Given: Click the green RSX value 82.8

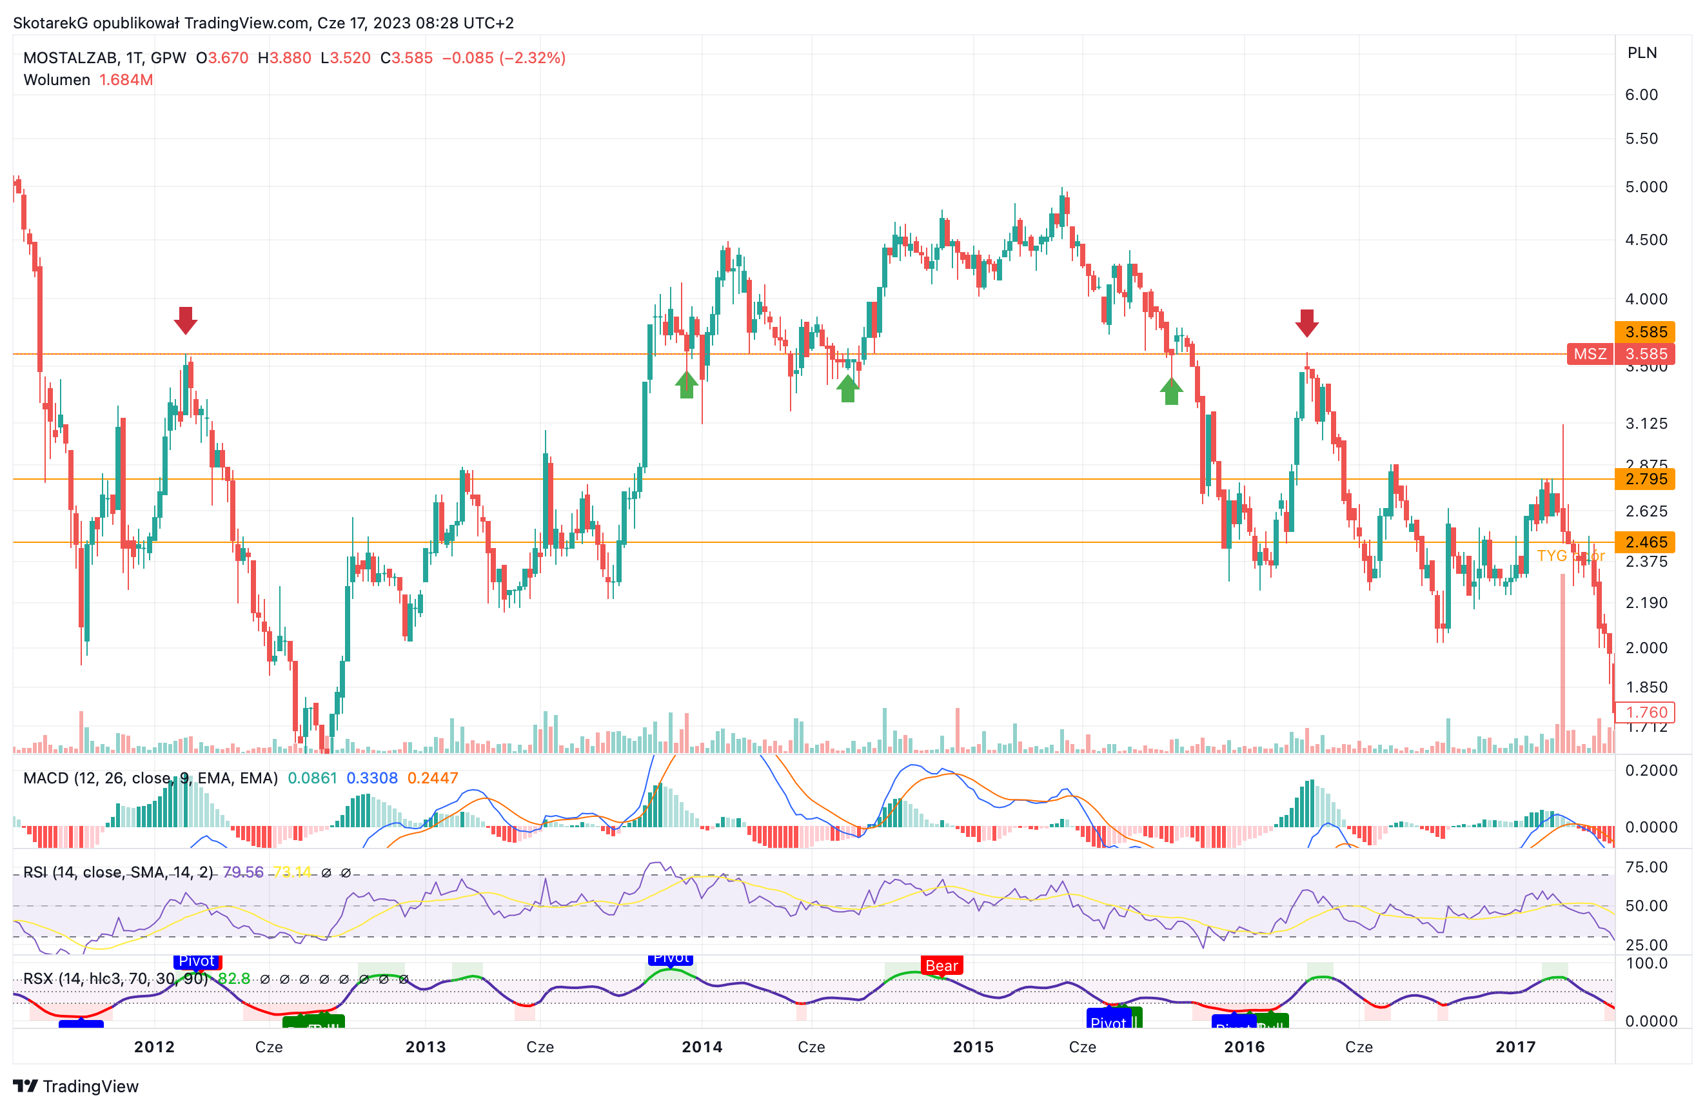Looking at the screenshot, I should [233, 979].
